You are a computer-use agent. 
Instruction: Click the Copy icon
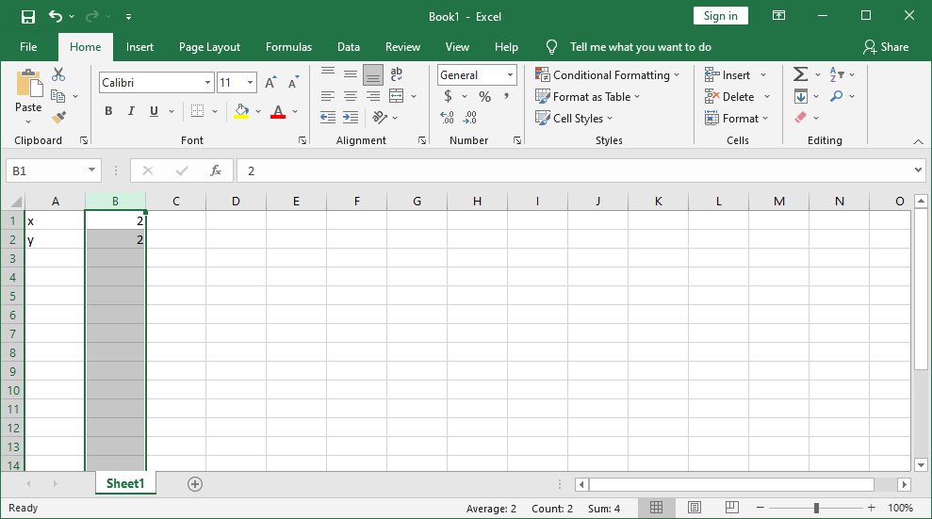click(57, 96)
